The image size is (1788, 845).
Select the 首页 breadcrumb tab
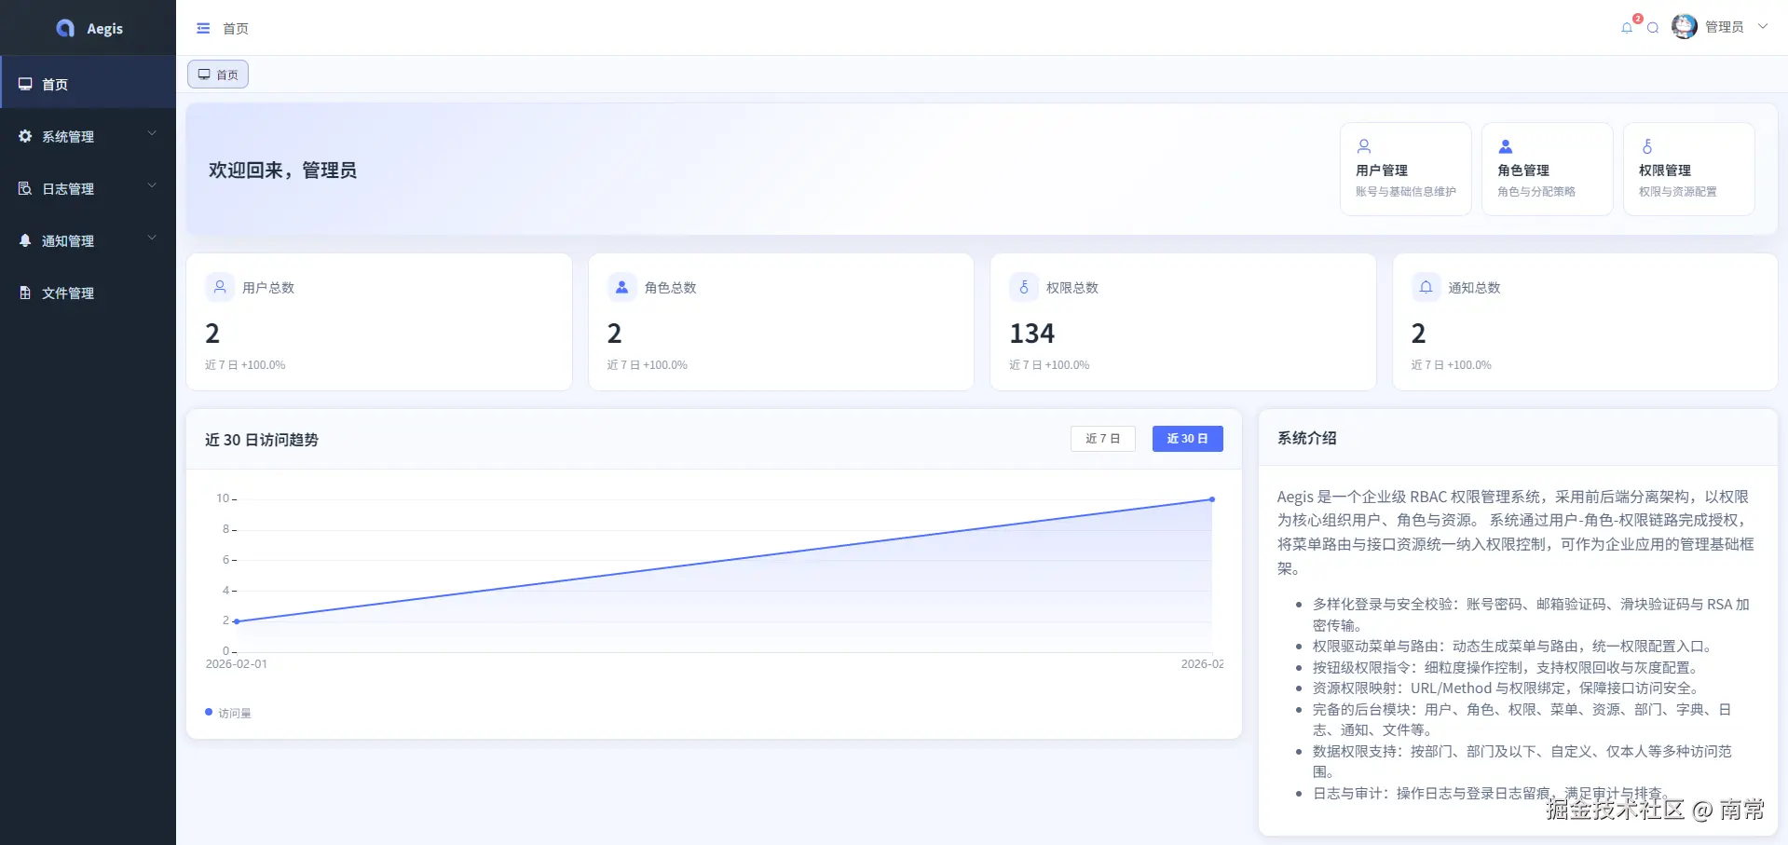click(x=217, y=74)
